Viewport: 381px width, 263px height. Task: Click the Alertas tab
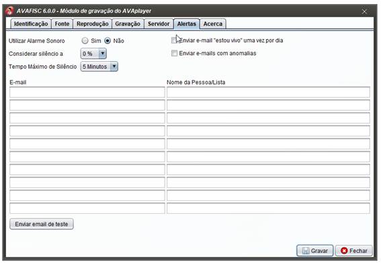187,24
